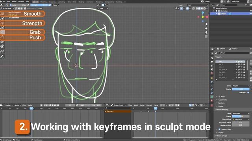
Task: Toggle the camera view icon
Action: (x=206, y=33)
